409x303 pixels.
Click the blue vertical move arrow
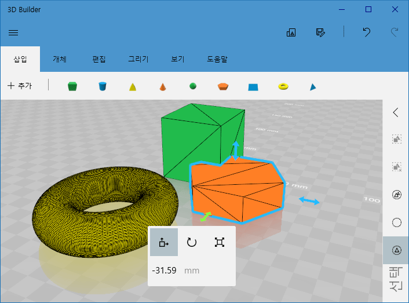point(236,151)
